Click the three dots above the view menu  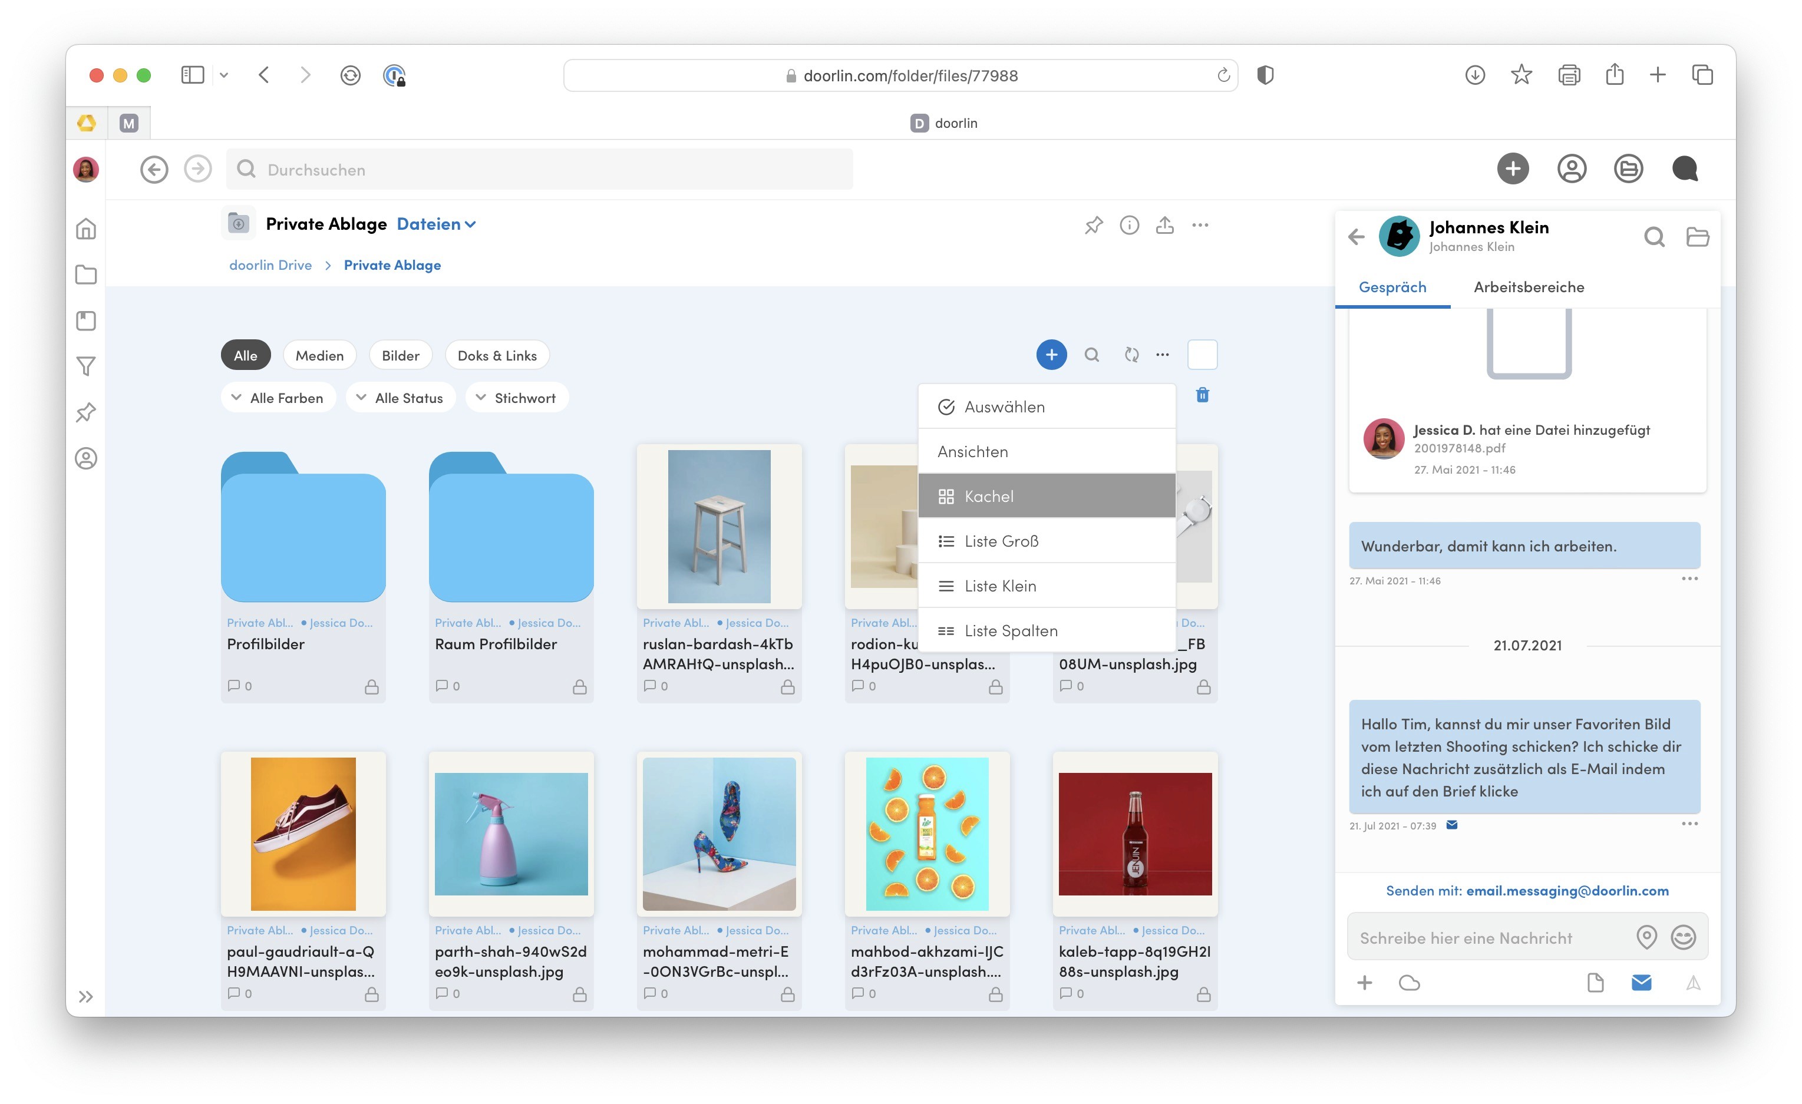click(x=1162, y=355)
